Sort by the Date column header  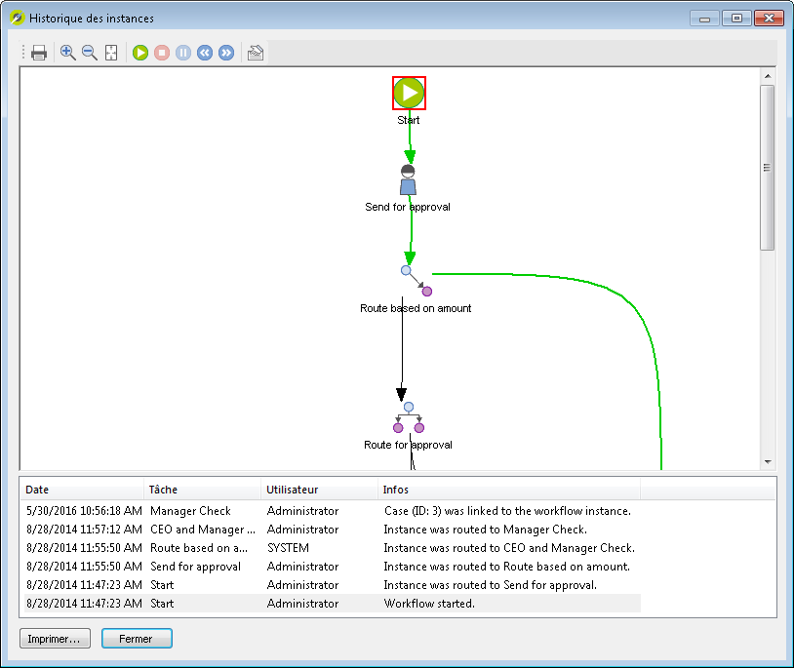(x=82, y=490)
